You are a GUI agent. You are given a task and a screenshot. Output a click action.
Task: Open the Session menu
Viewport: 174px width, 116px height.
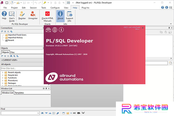pos(33,8)
